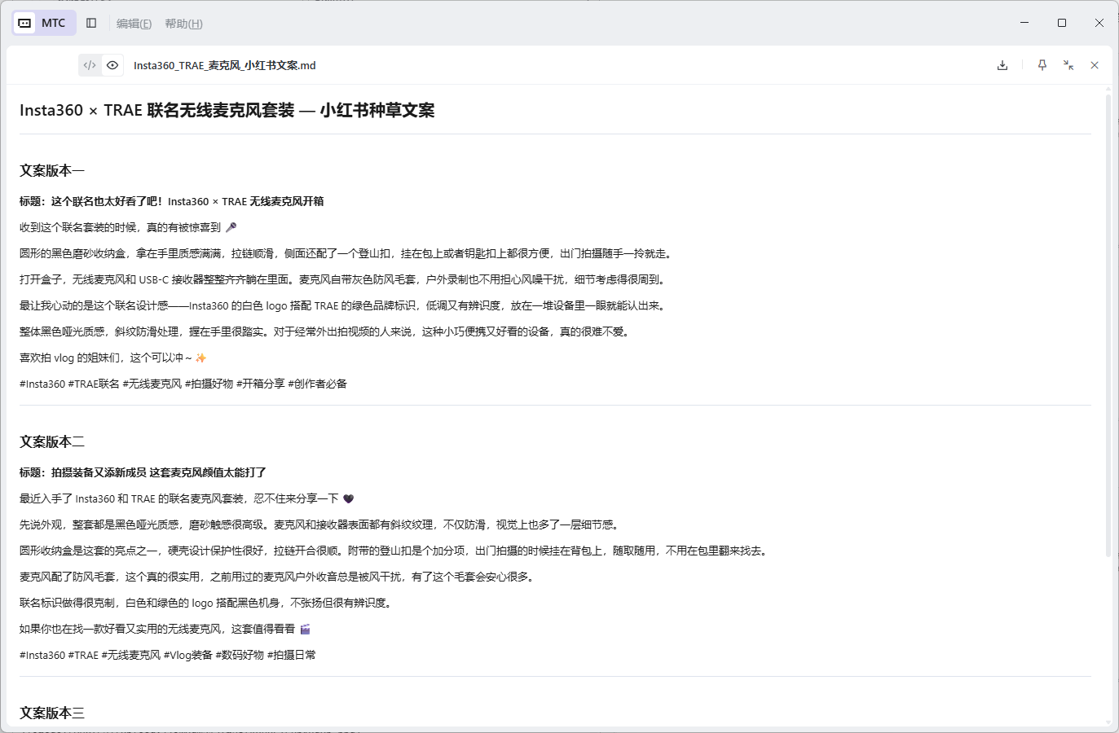
Task: Click the paragraph starting '整体黑色哑光质感'
Action: (326, 331)
